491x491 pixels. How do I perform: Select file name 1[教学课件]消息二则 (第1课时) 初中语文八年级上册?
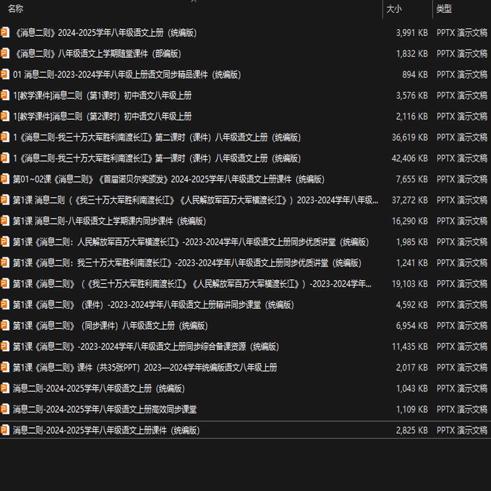102,95
